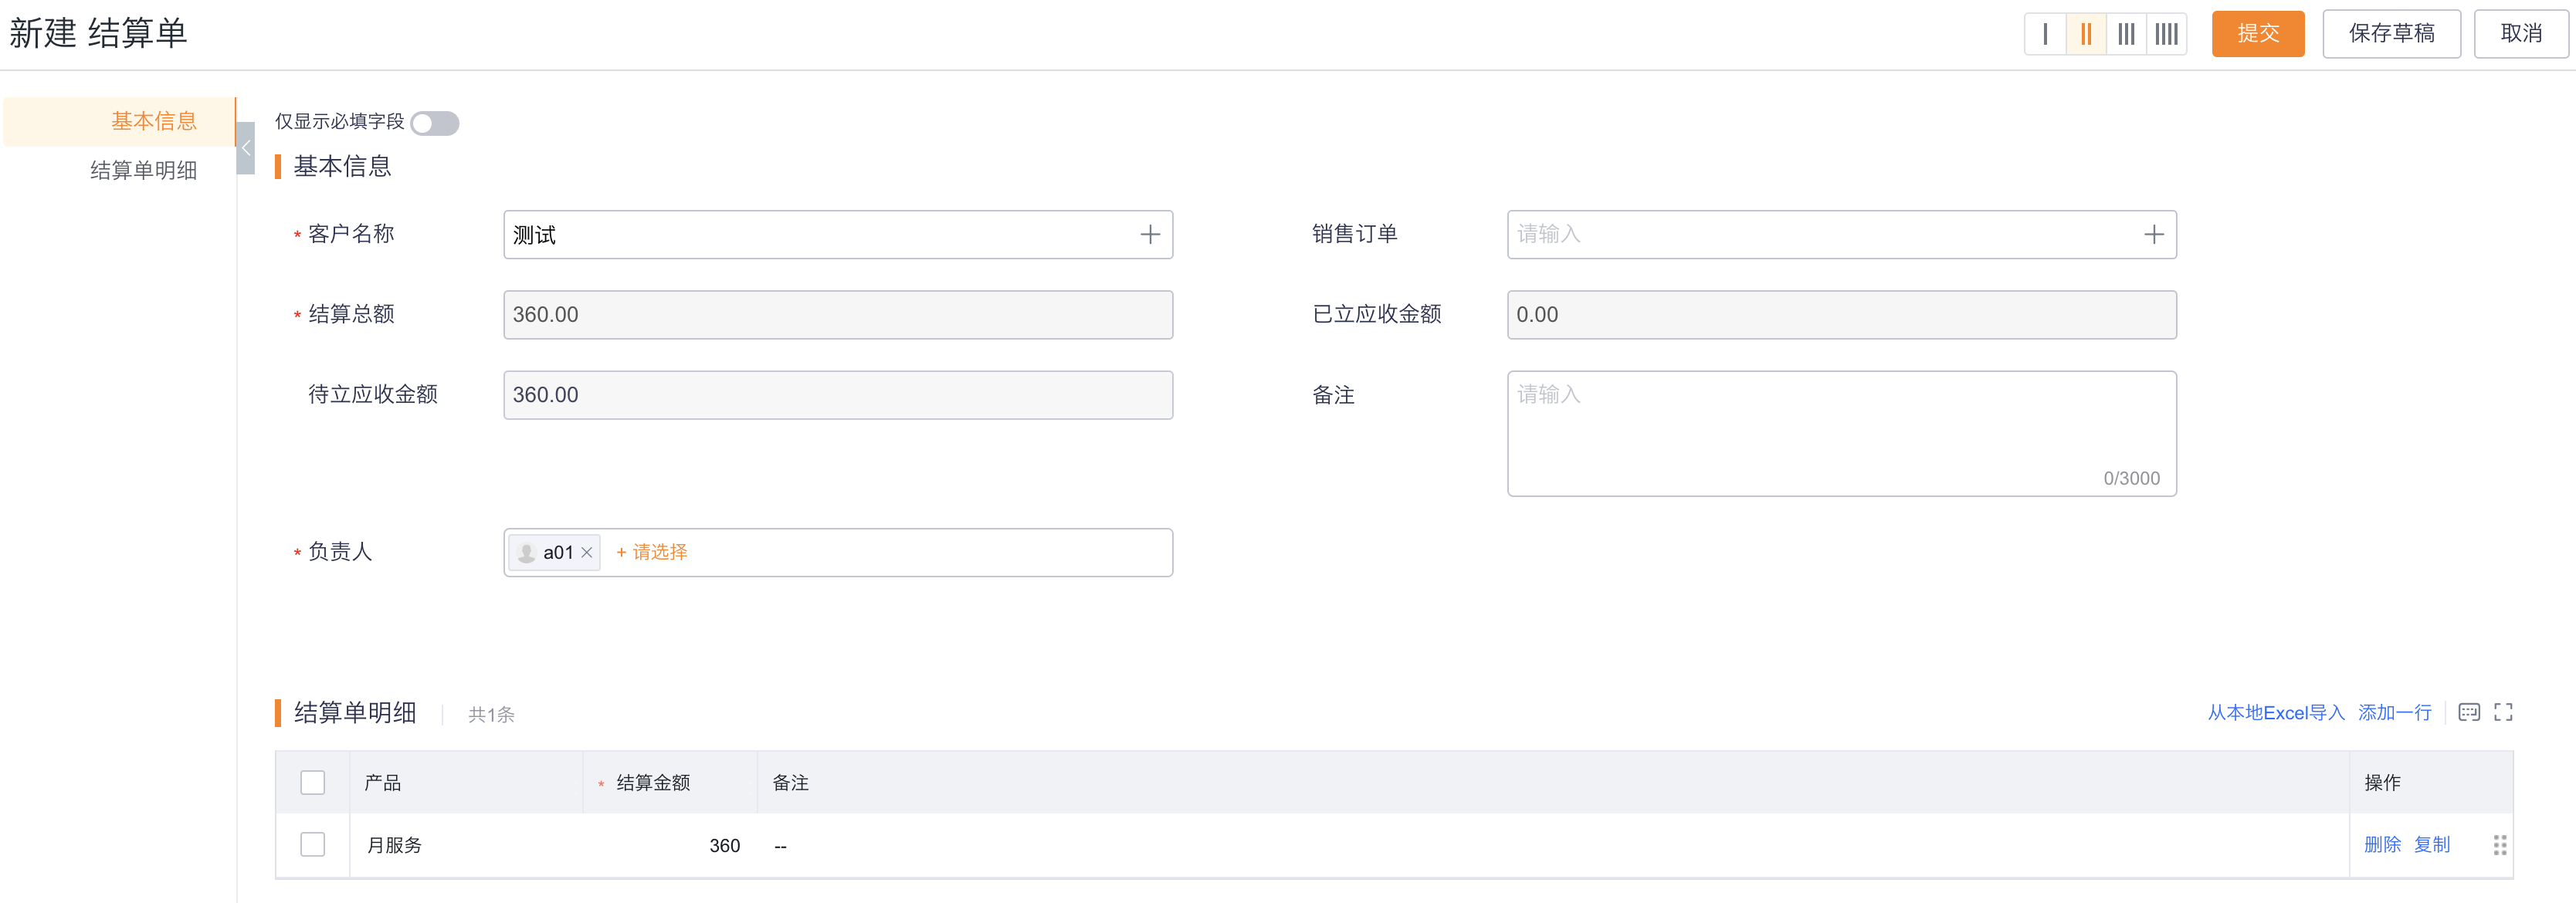
Task: Click the 客户名称 input with 测试
Action: pyautogui.click(x=838, y=235)
